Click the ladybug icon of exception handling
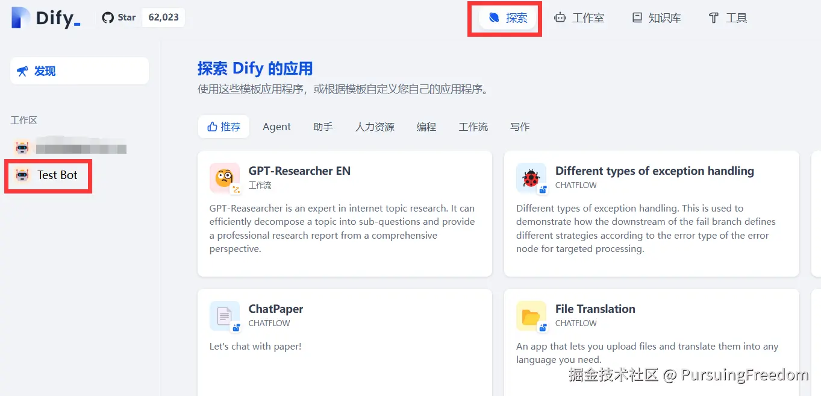Viewport: 821px width, 396px height. pos(531,177)
